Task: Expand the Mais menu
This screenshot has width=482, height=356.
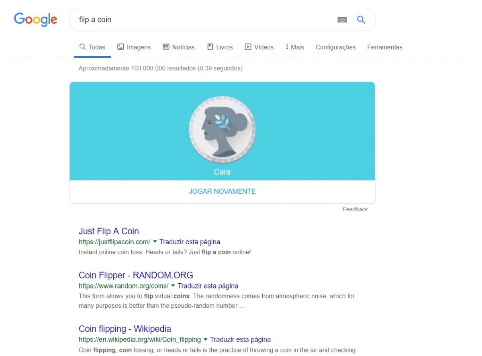Action: point(294,47)
